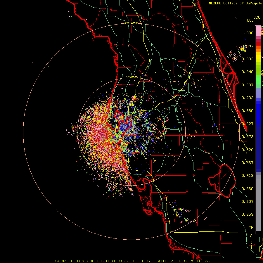This screenshot has height=263, width=263.
Task: Select the 0.253 scale value
Action: tap(248, 214)
